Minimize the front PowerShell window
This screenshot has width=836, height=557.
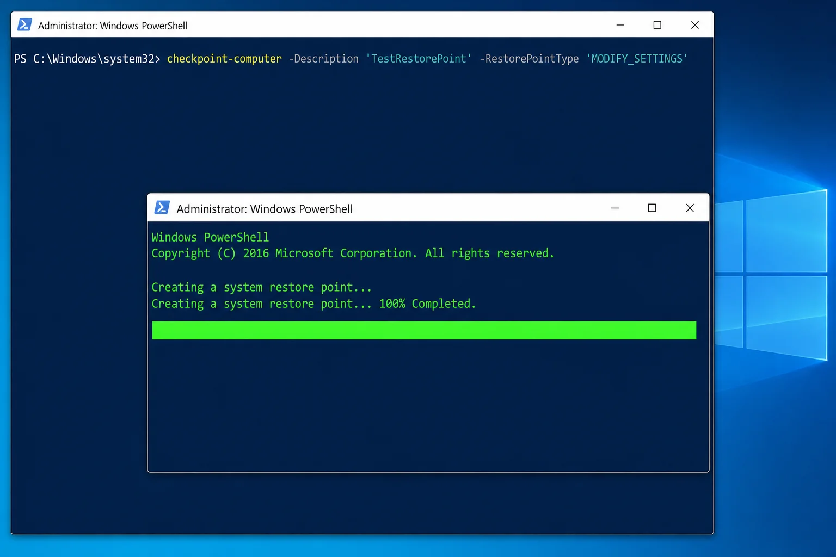coord(615,208)
